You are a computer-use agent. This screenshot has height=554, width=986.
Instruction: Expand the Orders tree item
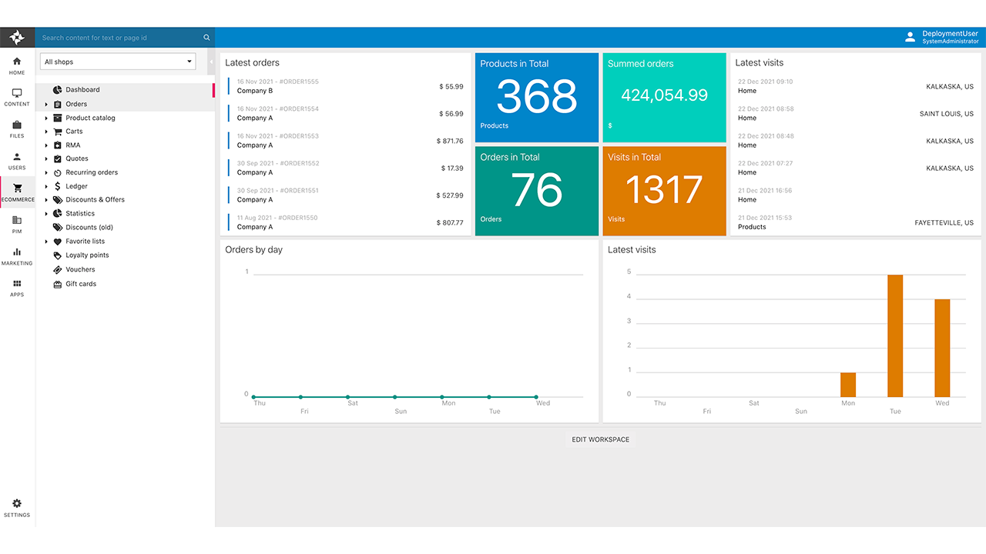(x=45, y=104)
